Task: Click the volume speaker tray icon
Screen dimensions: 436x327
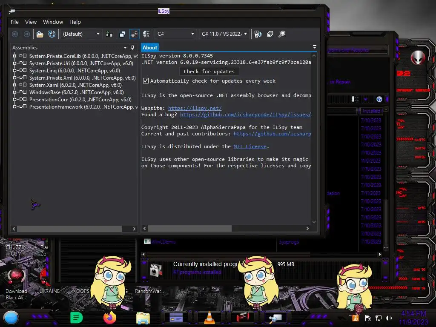Action: pos(389,318)
